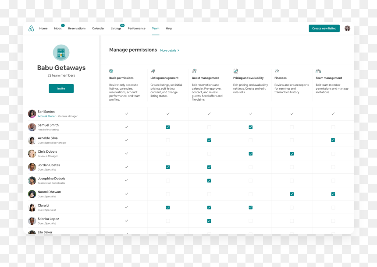Click Ciela Dubois's avatar
Viewport: 377px width, 267px height.
[32, 154]
